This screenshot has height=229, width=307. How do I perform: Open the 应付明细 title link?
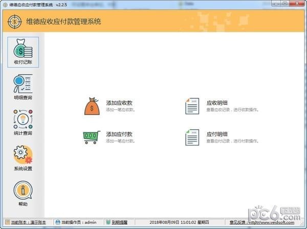[x=217, y=134]
